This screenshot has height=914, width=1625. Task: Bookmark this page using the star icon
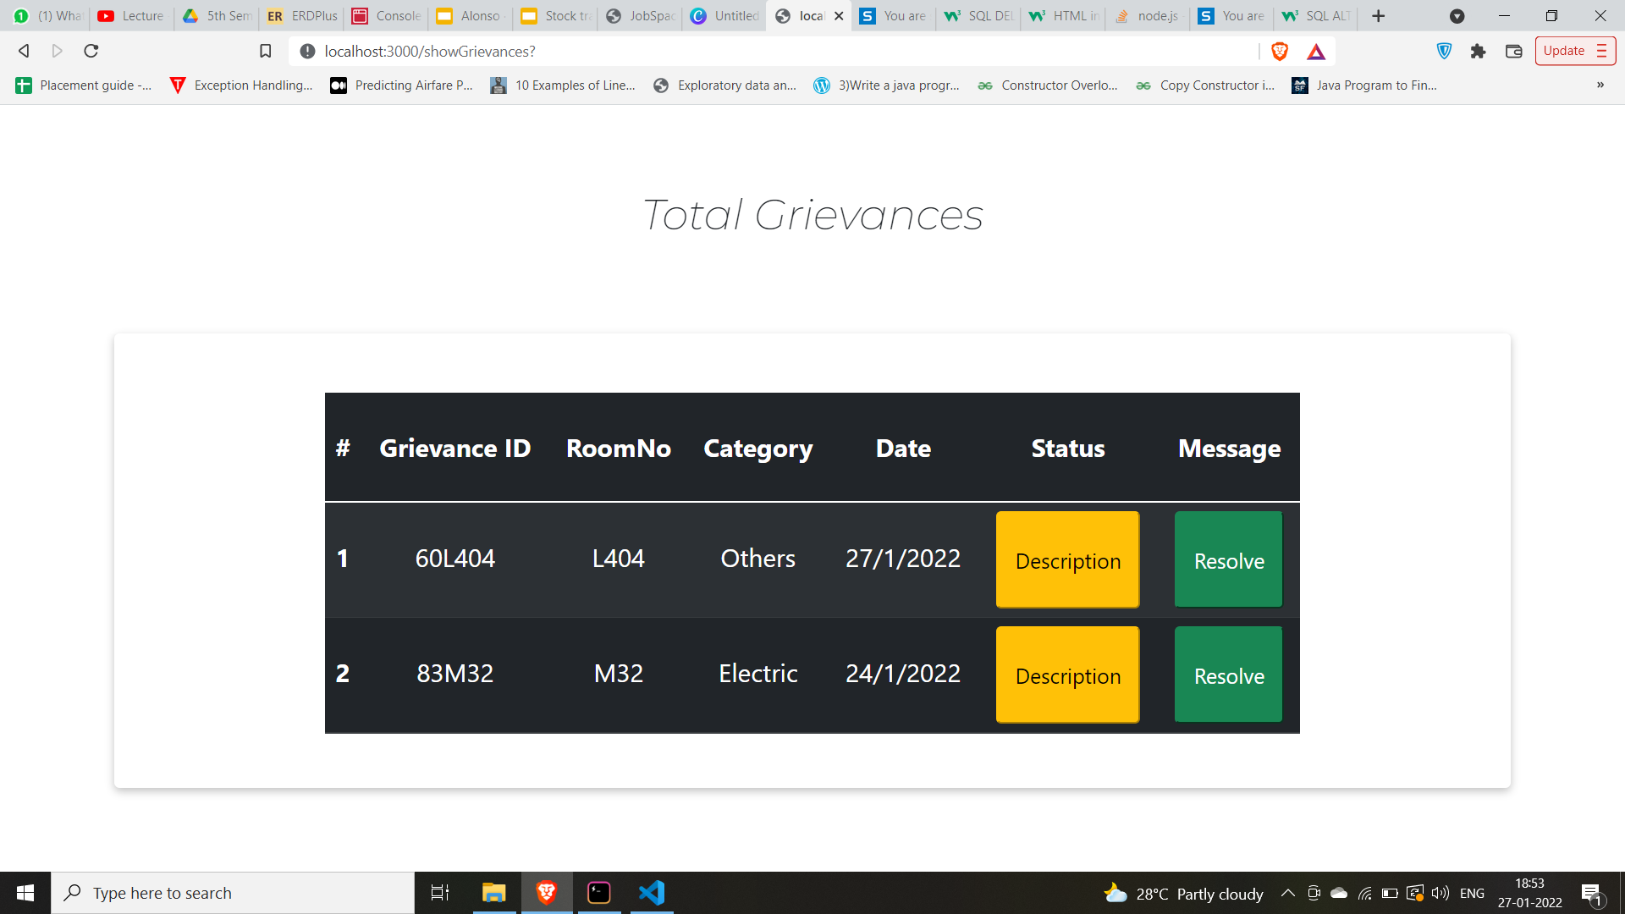tap(265, 51)
